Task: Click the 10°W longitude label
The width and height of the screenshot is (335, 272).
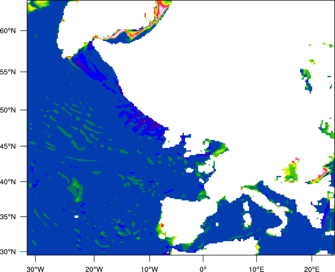Action: click(149, 269)
